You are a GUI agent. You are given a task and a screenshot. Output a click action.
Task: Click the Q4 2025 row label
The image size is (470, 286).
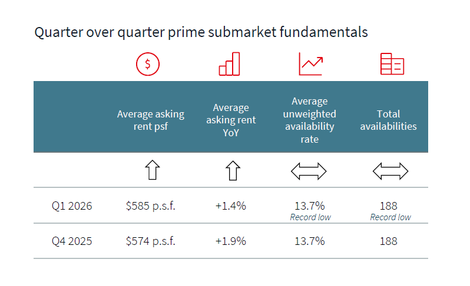[72, 241]
